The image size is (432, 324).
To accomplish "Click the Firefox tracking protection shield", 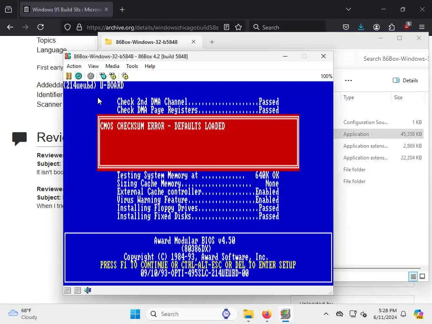I will click(x=67, y=27).
